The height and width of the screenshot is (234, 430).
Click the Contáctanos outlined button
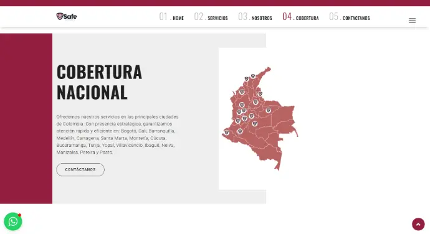[x=80, y=170]
